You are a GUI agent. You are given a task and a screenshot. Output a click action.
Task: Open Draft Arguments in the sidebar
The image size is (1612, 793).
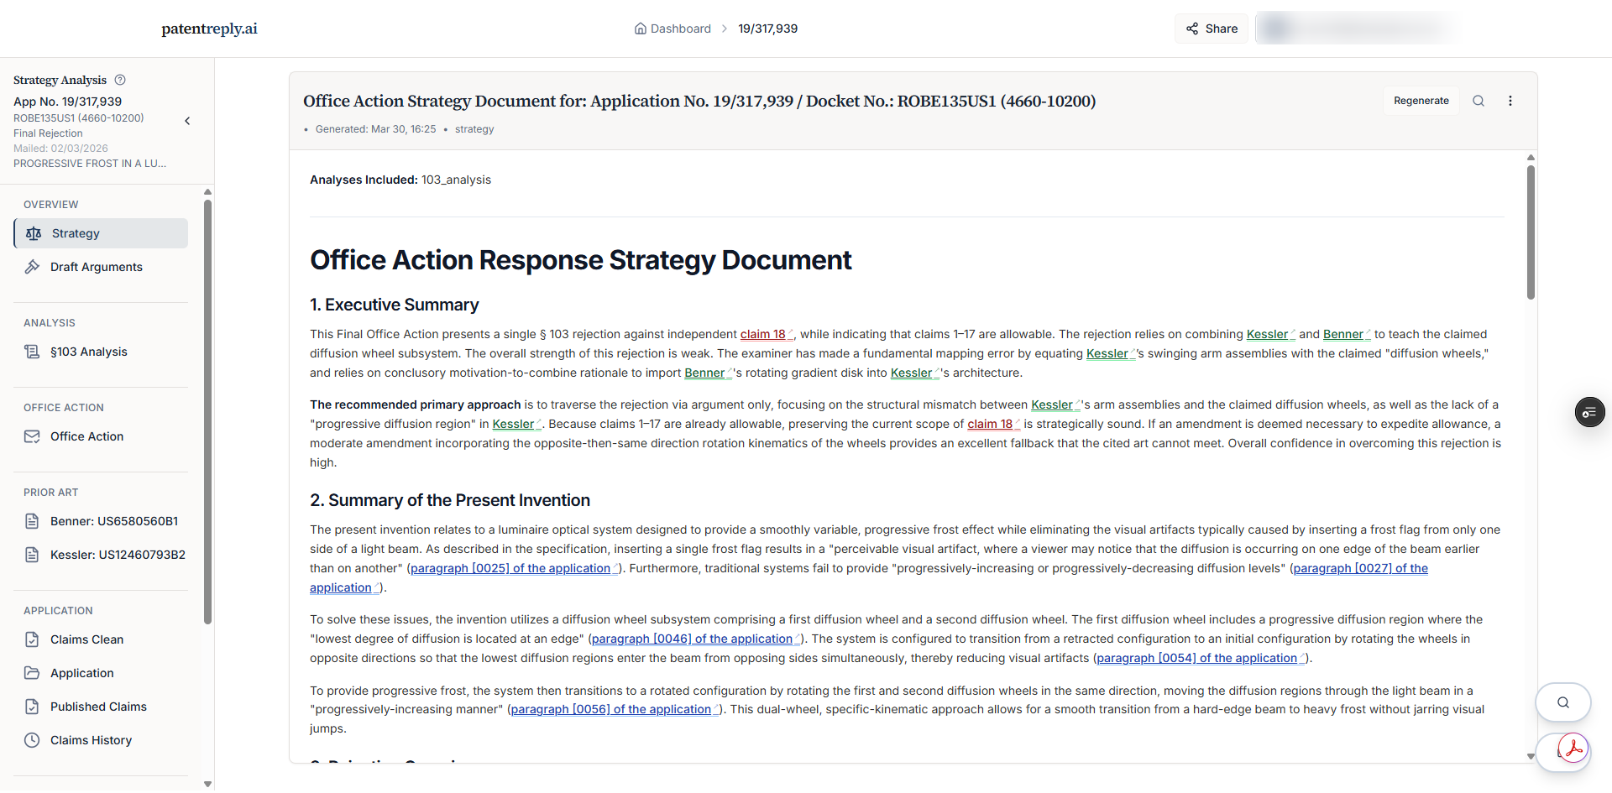tap(96, 267)
